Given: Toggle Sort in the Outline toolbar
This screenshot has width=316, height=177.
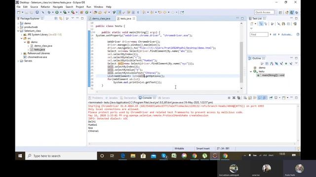Looking at the screenshot, I should pyautogui.click(x=272, y=63).
